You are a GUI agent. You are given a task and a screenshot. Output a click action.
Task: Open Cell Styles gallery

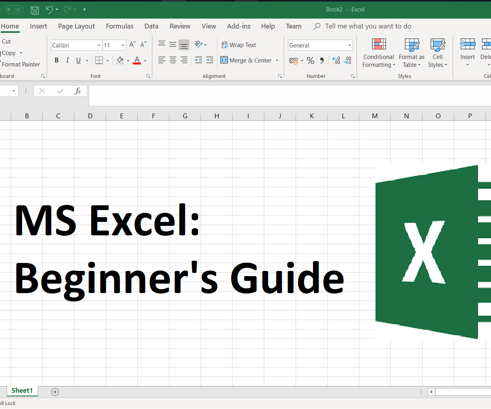(x=438, y=53)
